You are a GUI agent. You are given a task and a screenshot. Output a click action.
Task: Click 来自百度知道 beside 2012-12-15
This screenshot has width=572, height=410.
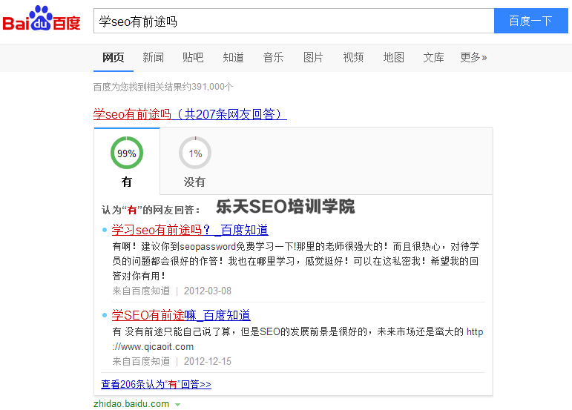pos(141,361)
